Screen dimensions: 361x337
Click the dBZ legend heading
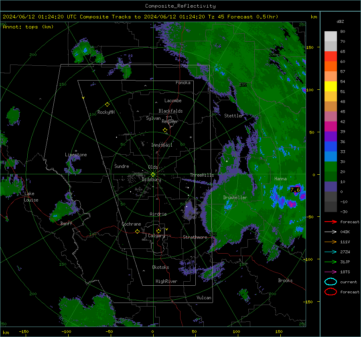(x=340, y=22)
